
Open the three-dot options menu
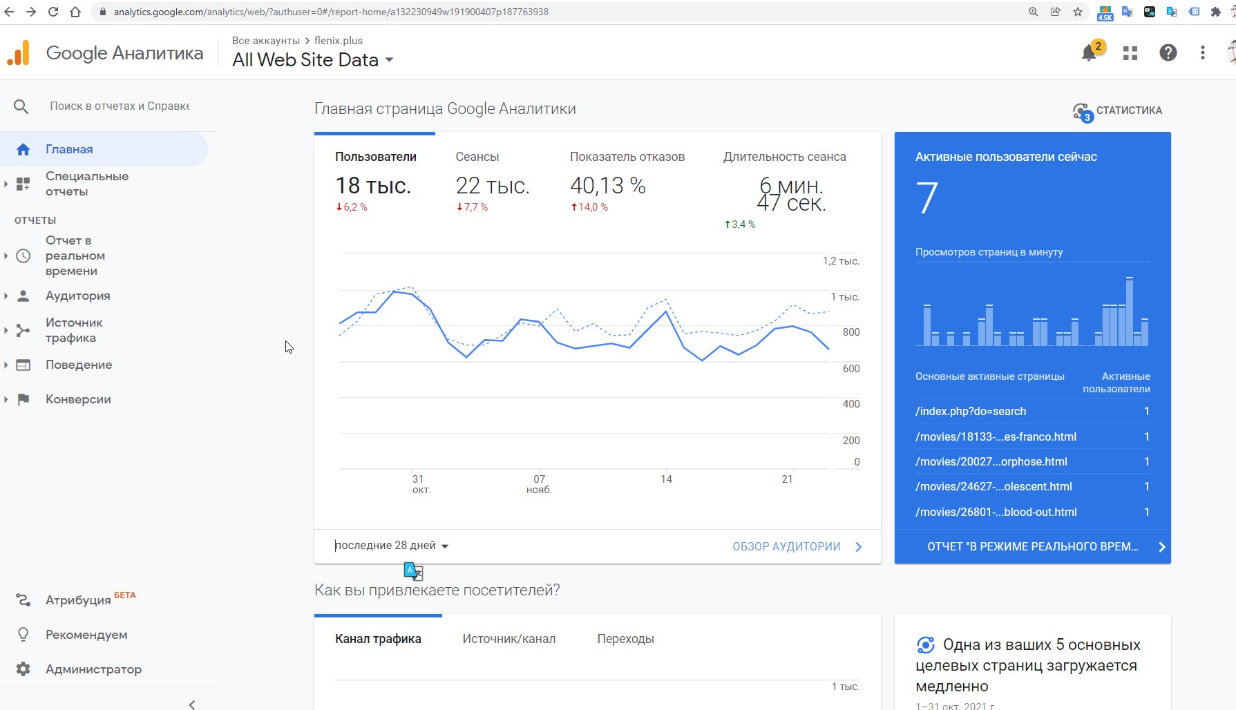click(x=1203, y=53)
